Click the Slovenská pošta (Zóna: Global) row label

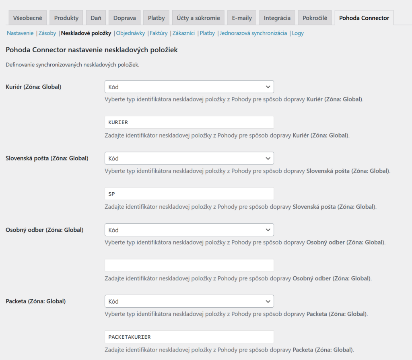tap(47, 158)
